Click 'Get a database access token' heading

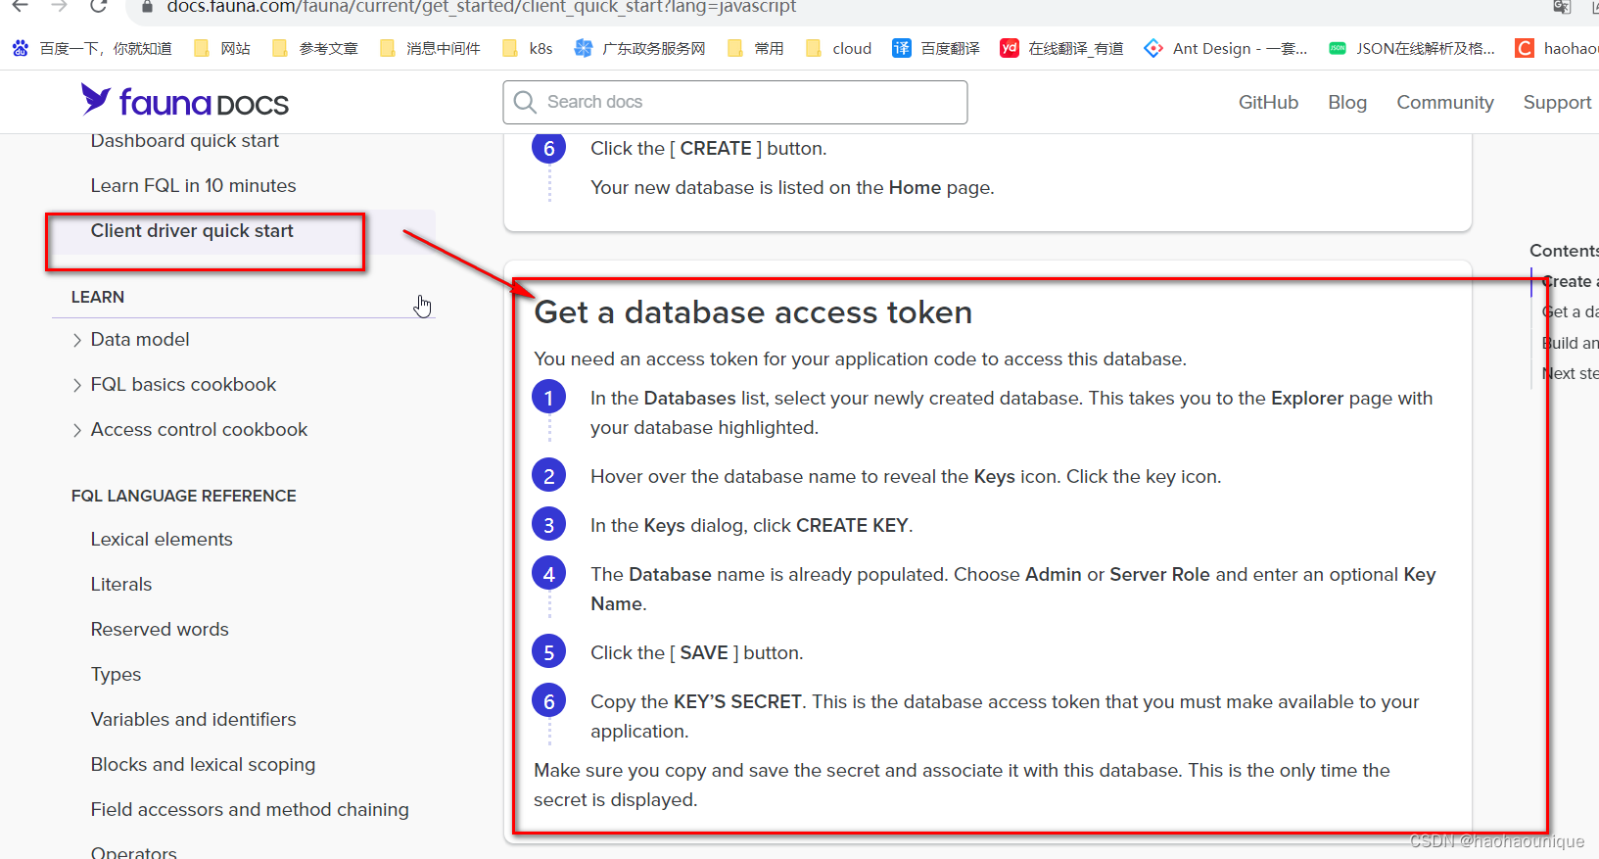click(x=753, y=312)
